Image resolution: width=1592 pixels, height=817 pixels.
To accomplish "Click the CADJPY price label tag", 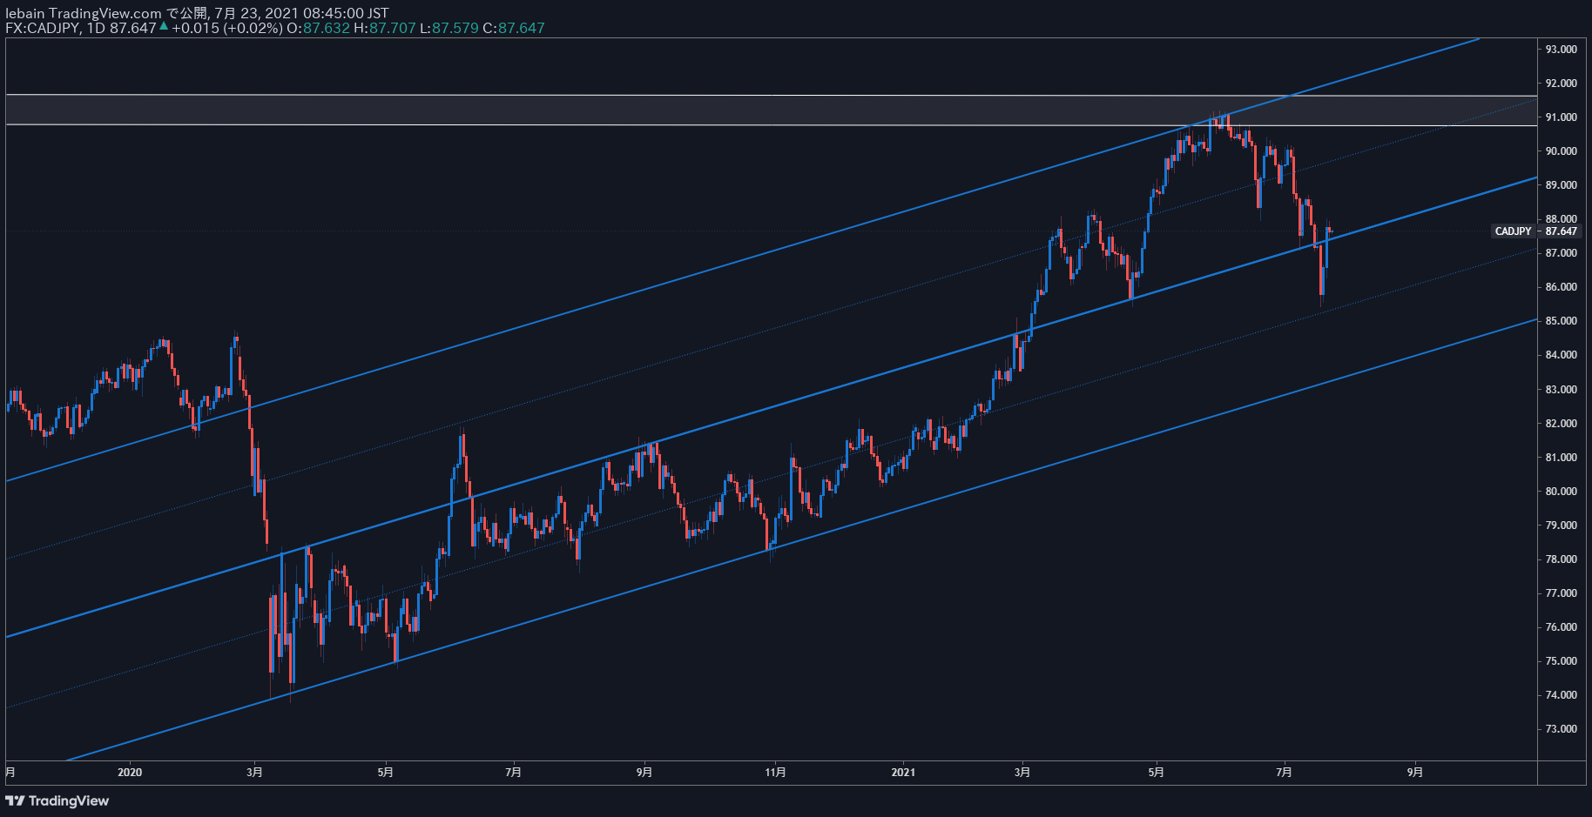I will (x=1513, y=231).
